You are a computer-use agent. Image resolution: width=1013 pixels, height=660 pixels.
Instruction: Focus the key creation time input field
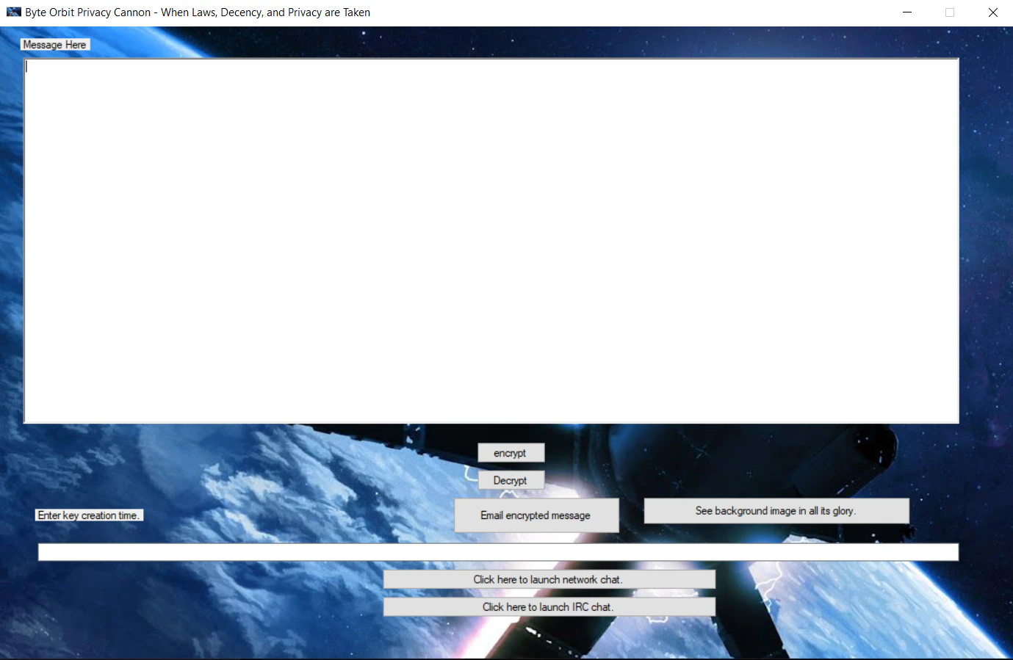click(498, 552)
